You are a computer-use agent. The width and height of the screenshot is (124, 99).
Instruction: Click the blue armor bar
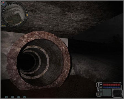tap(111, 87)
